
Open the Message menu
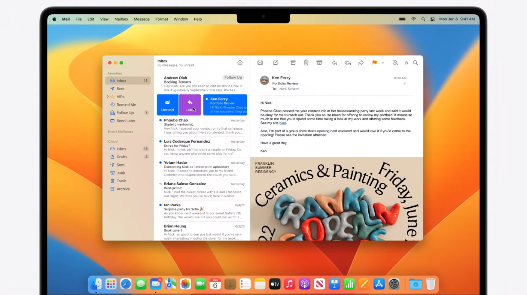click(142, 19)
